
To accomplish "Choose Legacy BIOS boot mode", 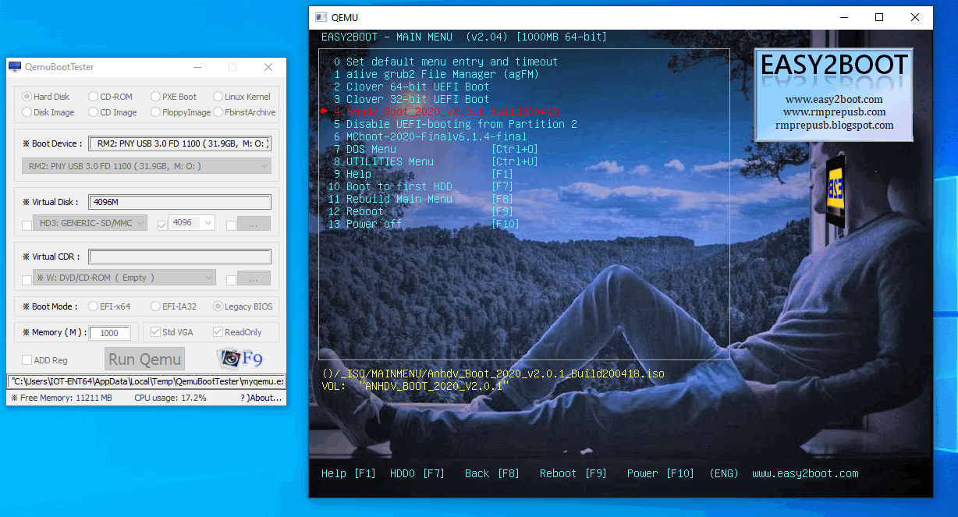I will point(218,306).
